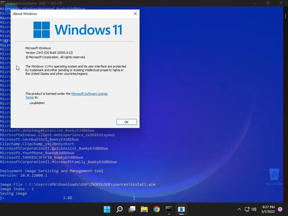Launch File Explorer from taskbar

pos(144,209)
